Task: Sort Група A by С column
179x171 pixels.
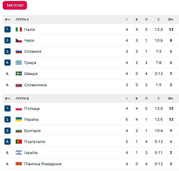Action: [x=159, y=19]
